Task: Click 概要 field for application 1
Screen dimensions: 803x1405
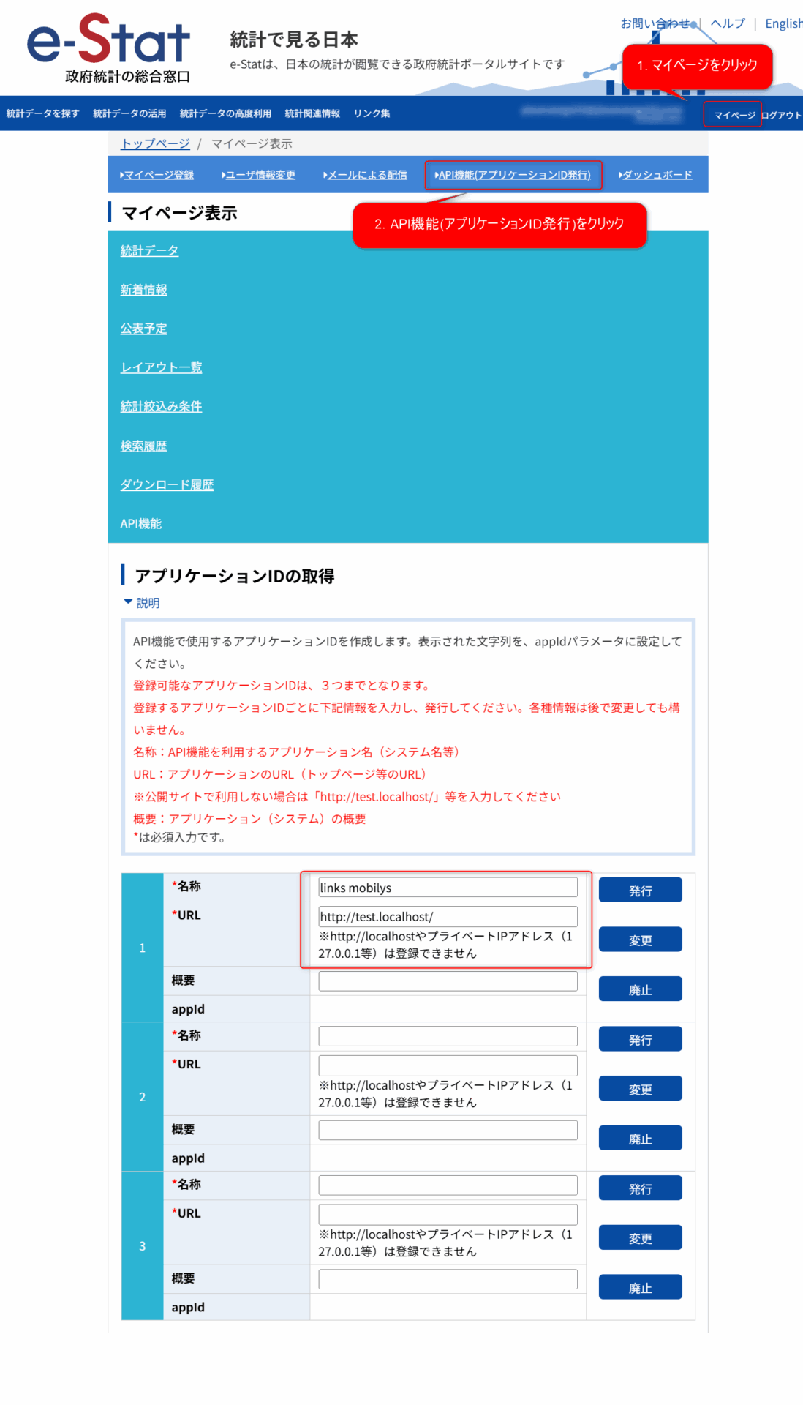Action: pos(448,981)
